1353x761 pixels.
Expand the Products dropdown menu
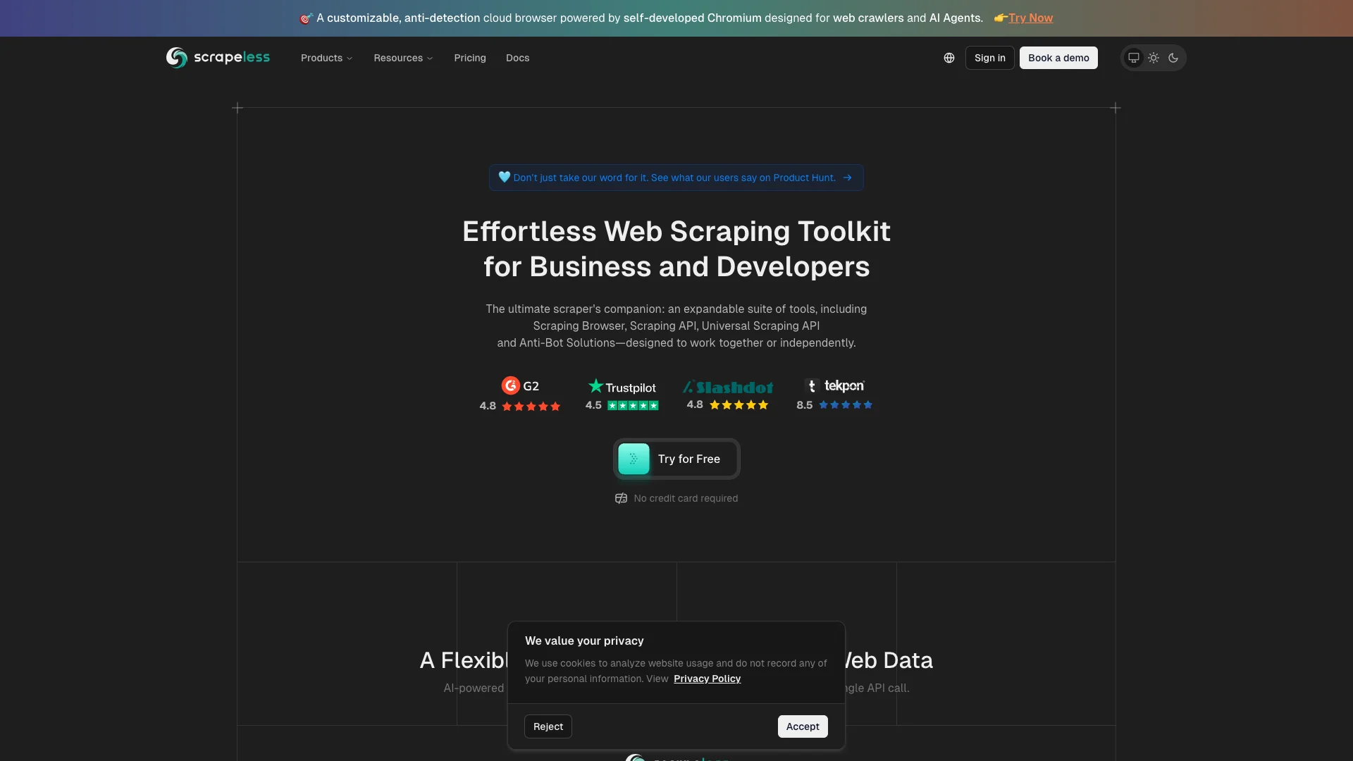326,58
